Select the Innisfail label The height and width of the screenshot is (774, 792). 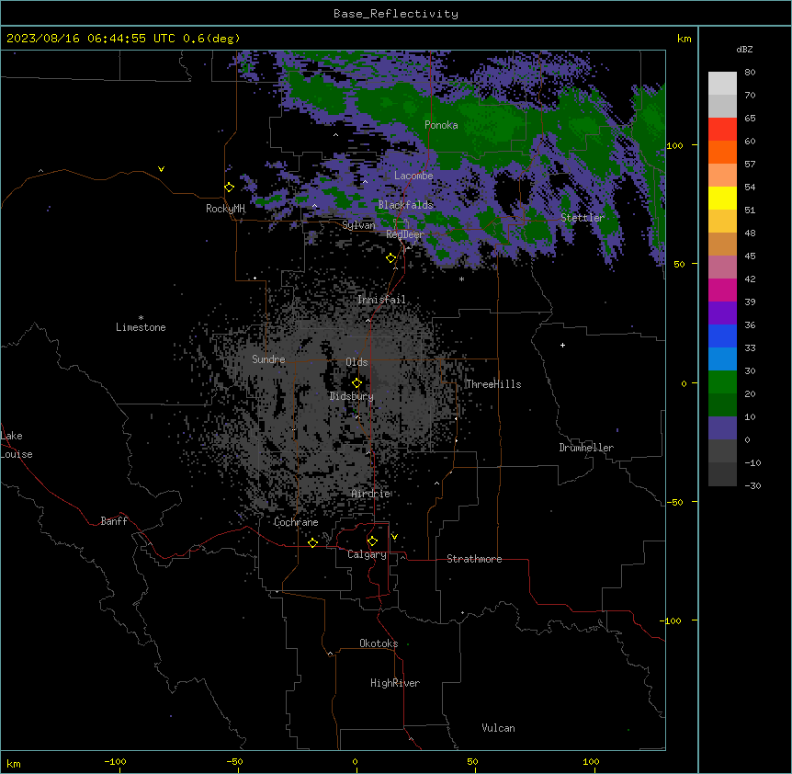[x=381, y=300]
